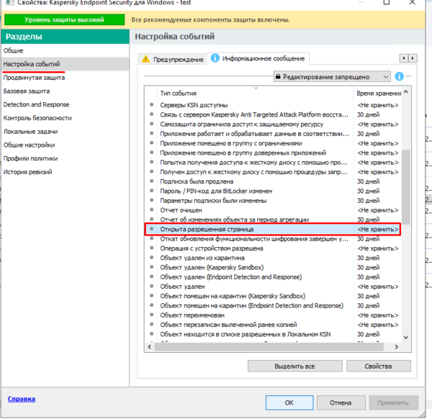Viewport: 432px width, 419px height.
Task: Click the info icon on Информационное сообщение tab
Action: point(215,58)
